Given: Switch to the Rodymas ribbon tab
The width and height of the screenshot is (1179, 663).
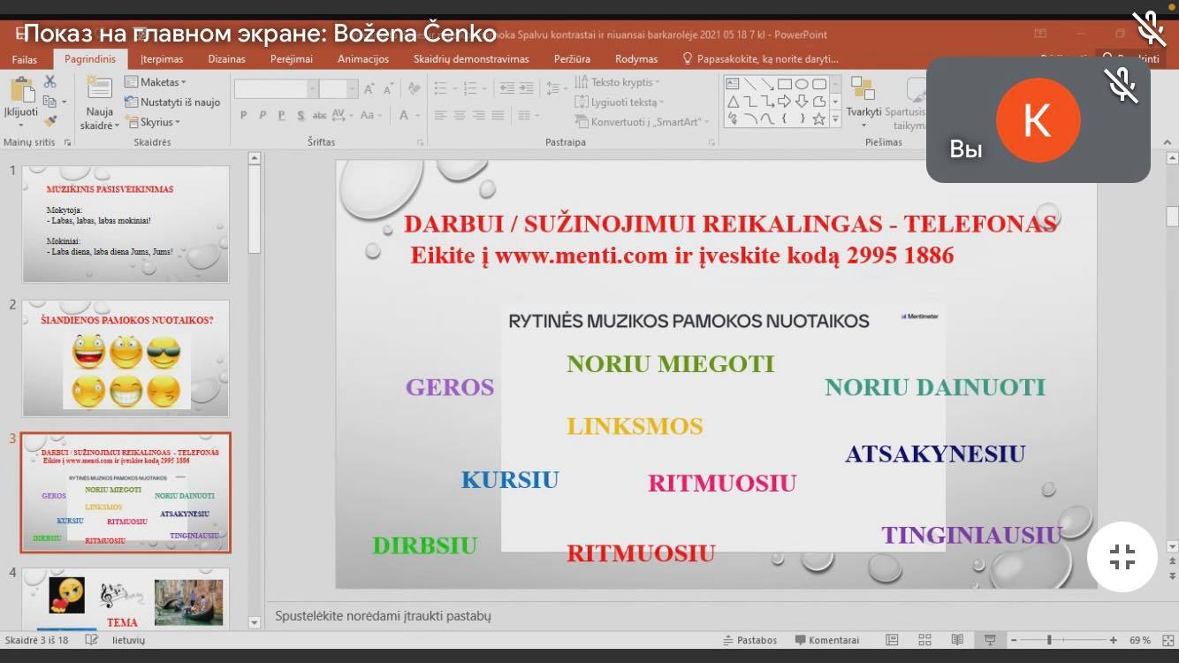Looking at the screenshot, I should [x=636, y=59].
